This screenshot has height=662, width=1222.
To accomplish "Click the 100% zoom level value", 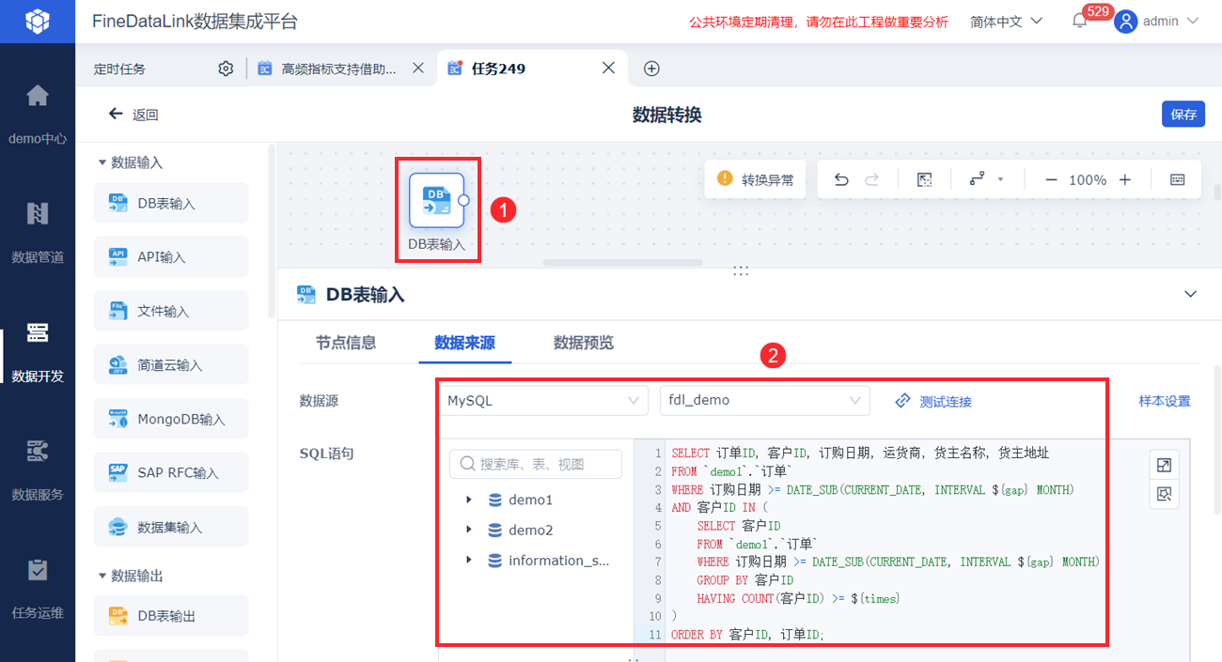I will [1088, 179].
